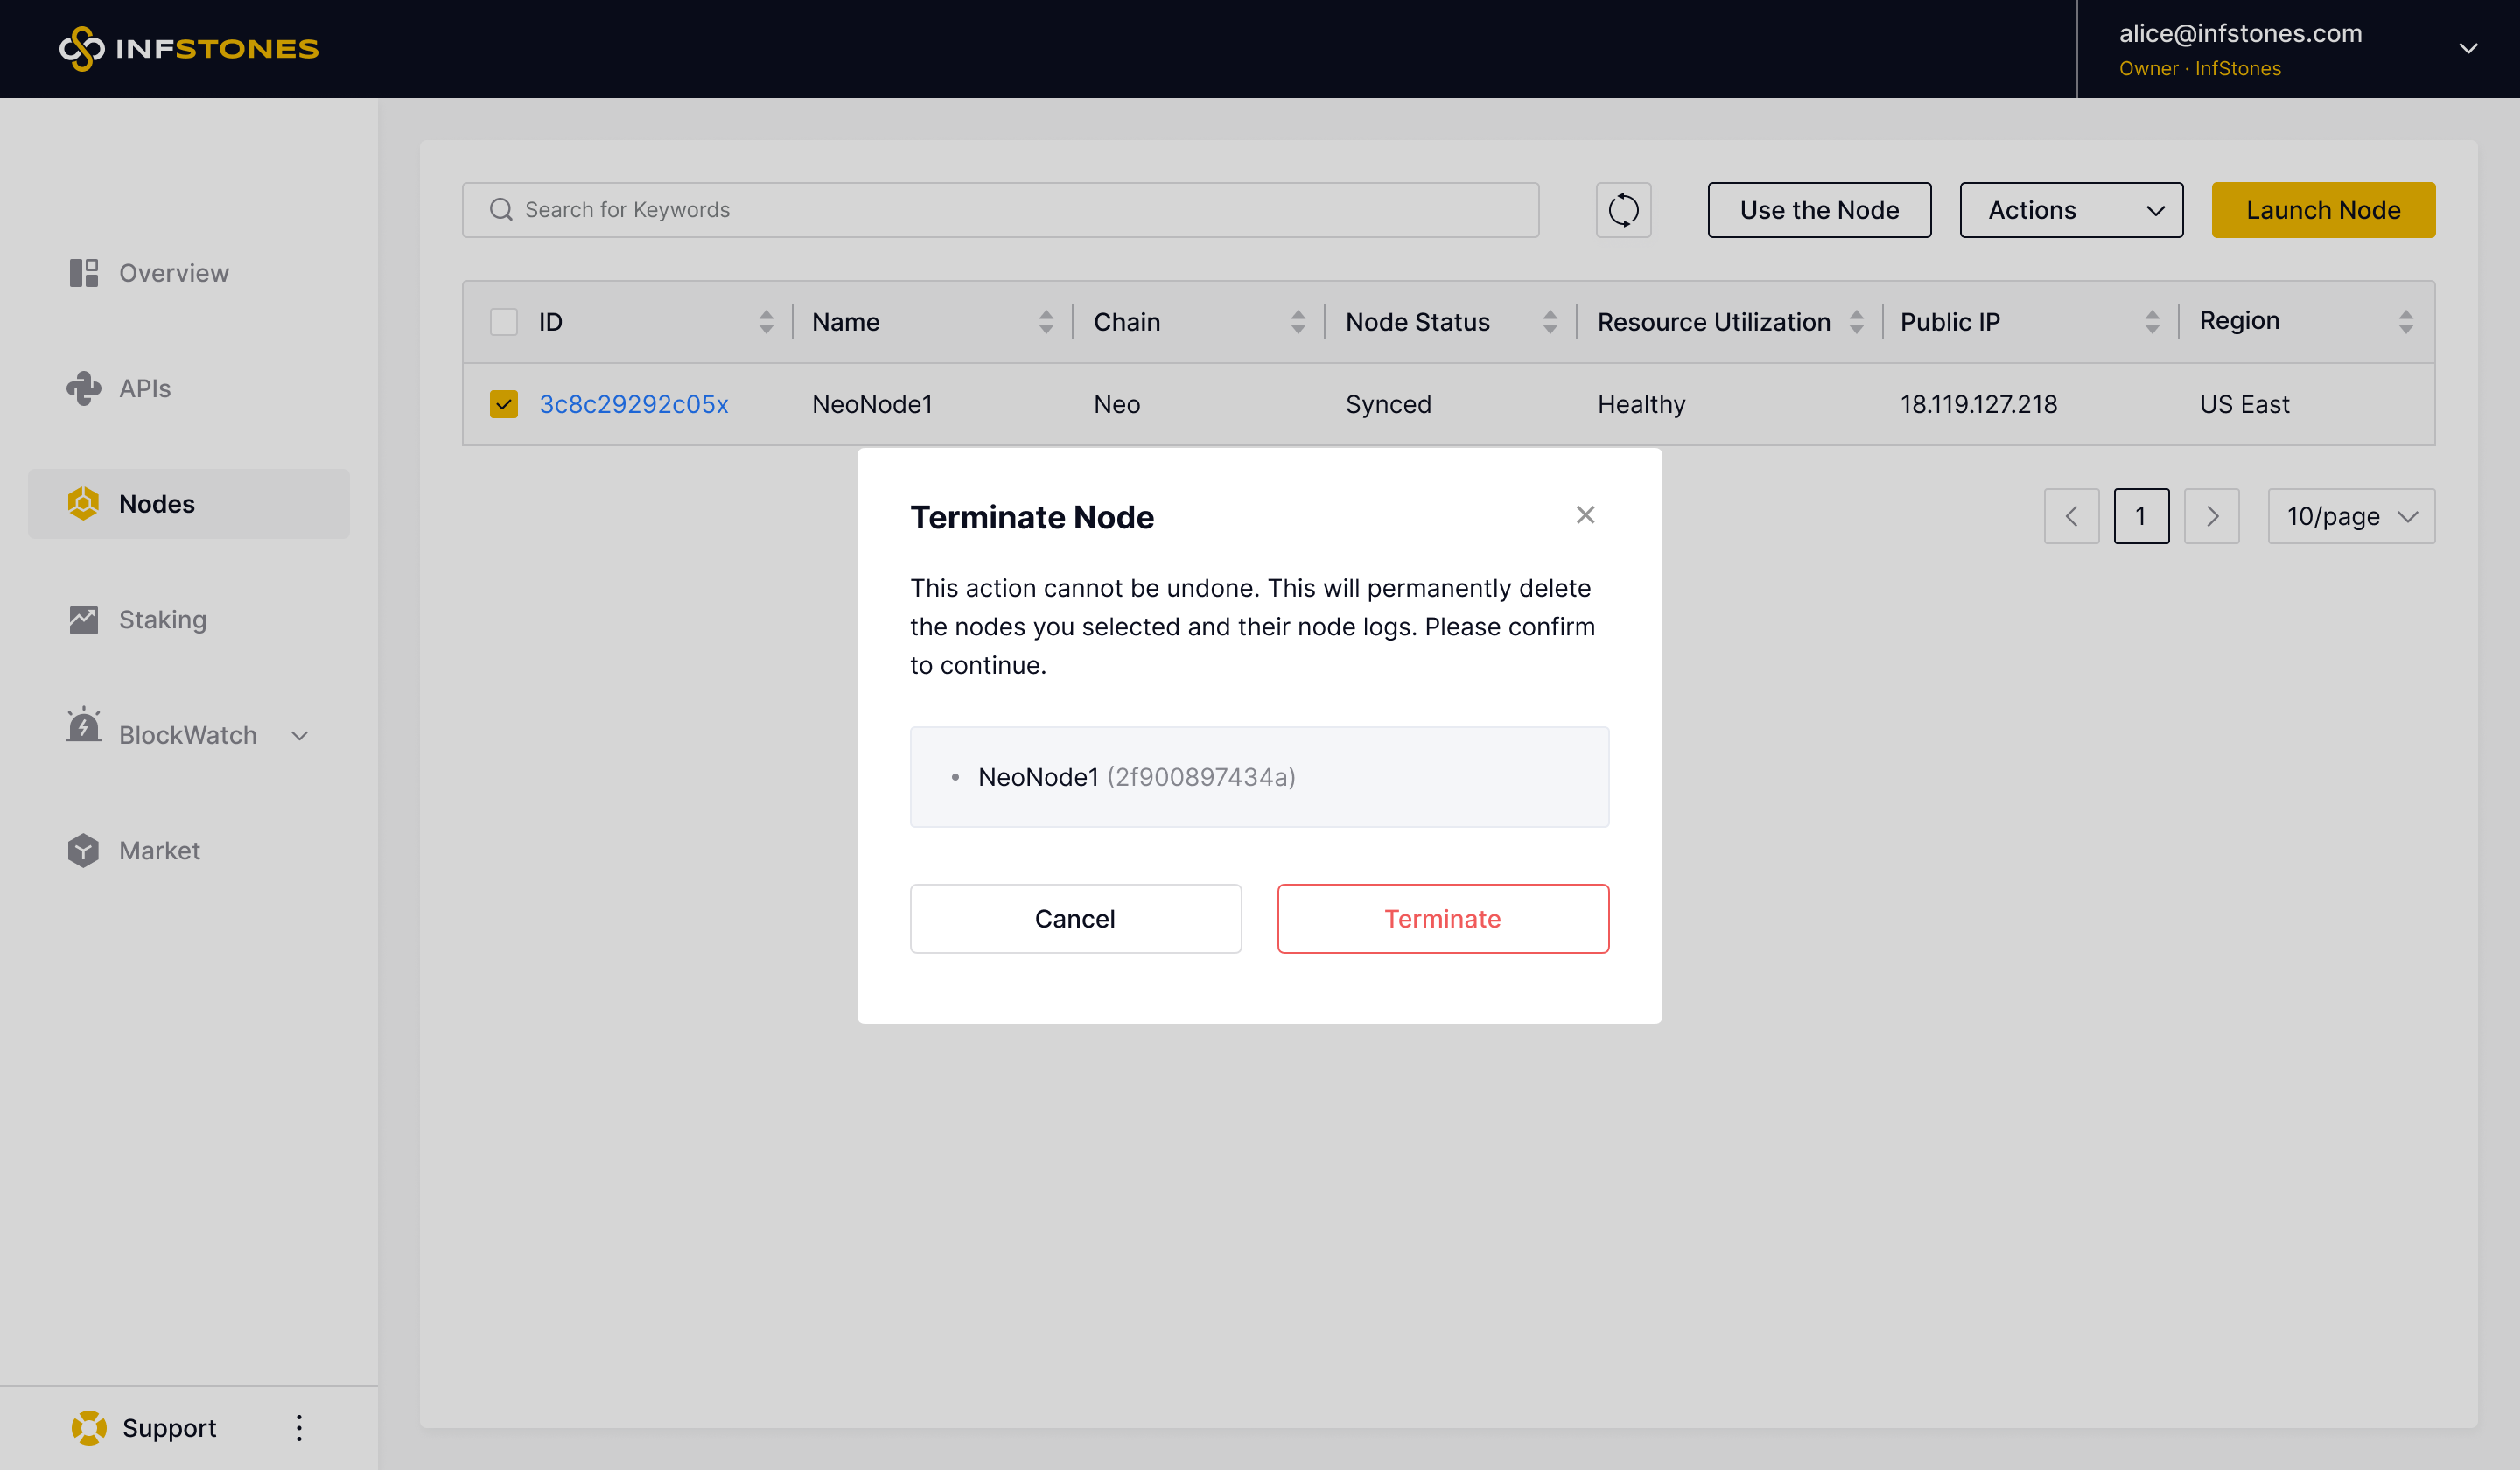Click the Overview sidebar icon

coord(84,273)
